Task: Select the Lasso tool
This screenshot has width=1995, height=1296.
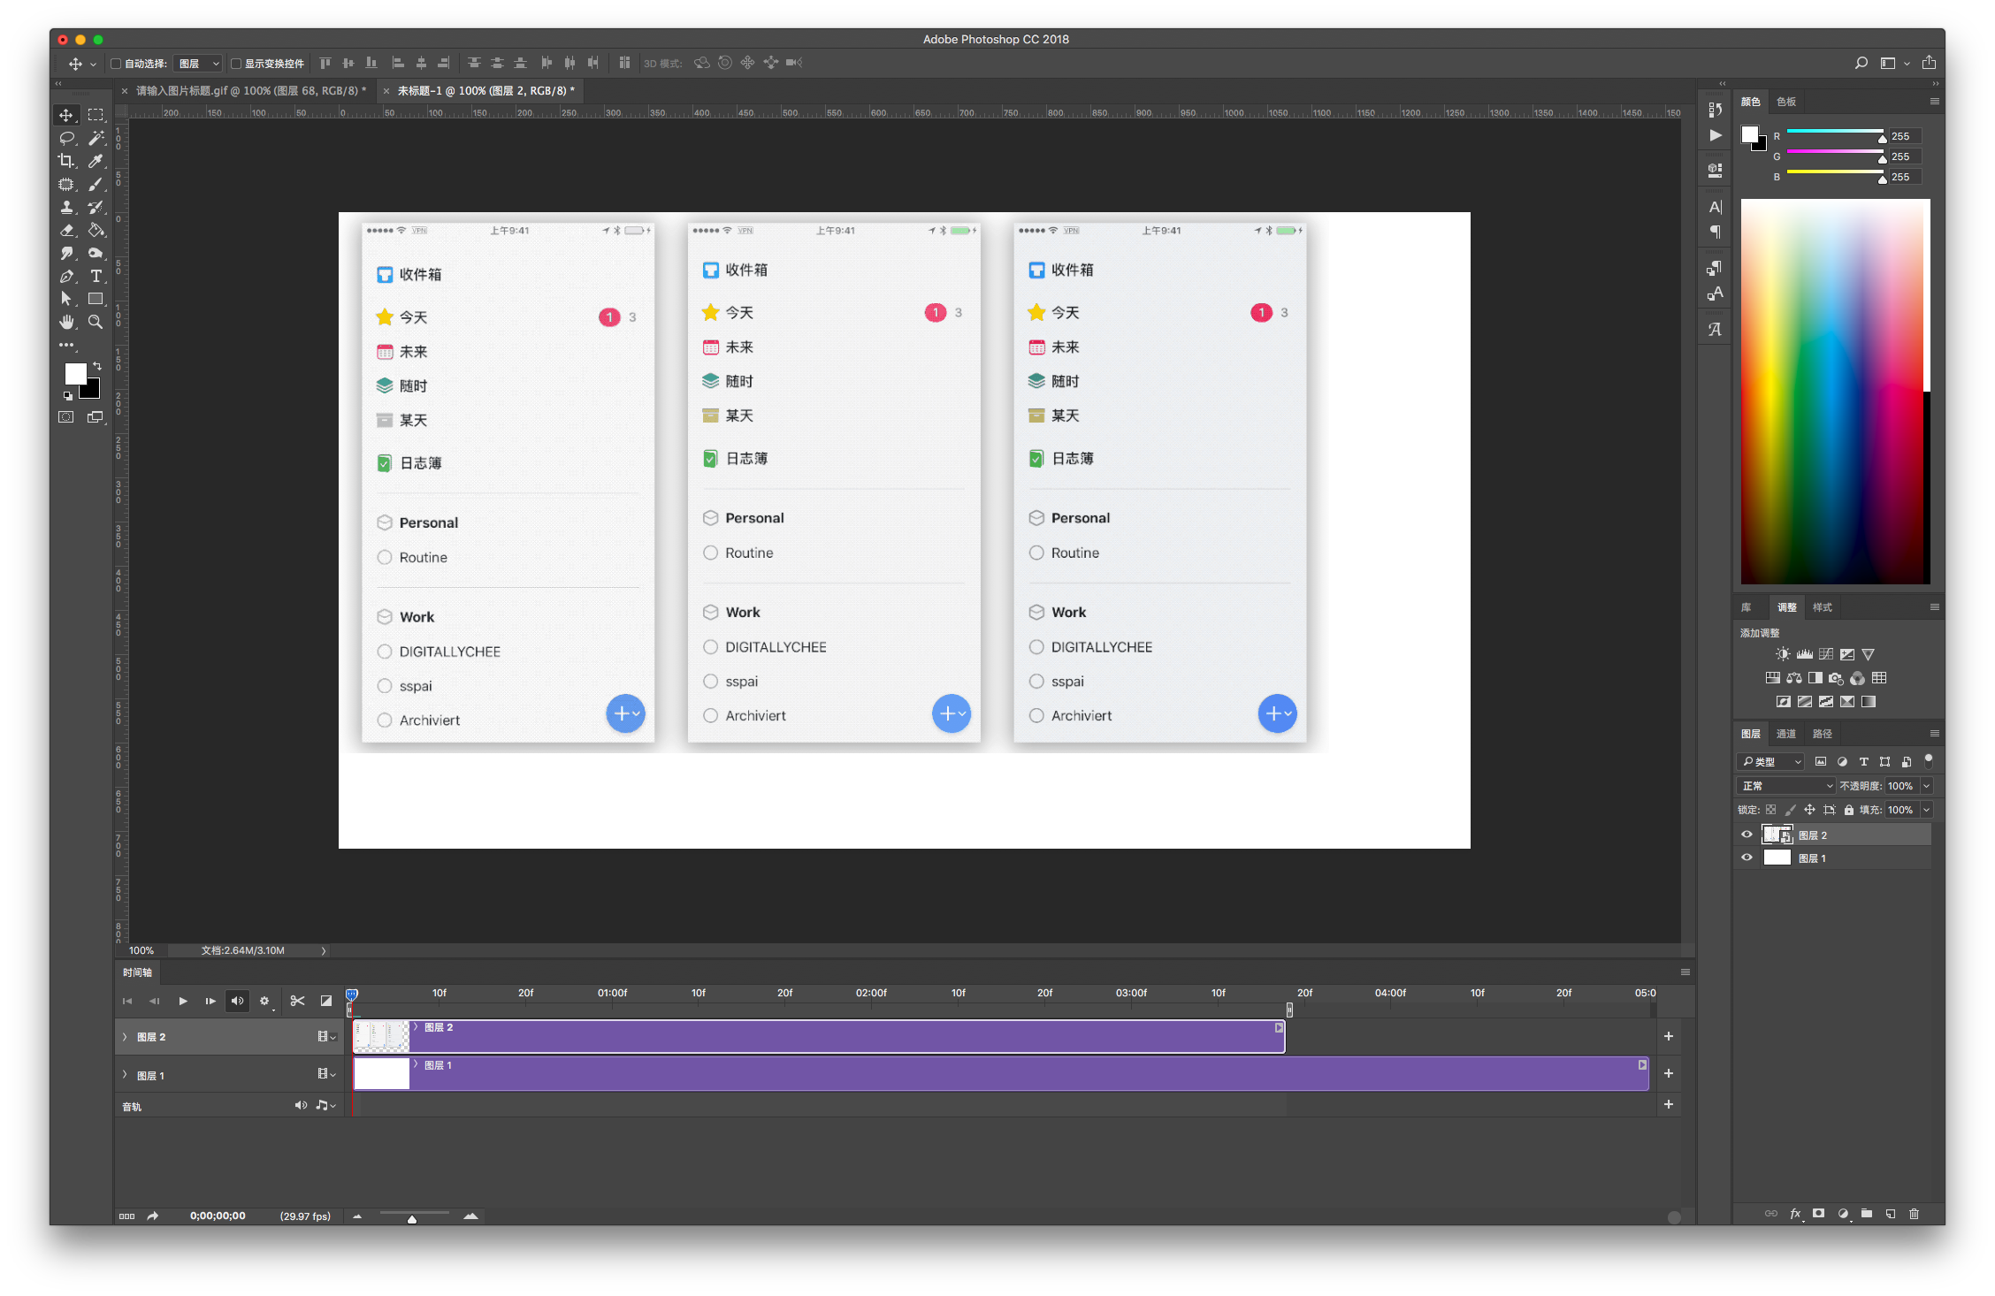Action: (66, 138)
